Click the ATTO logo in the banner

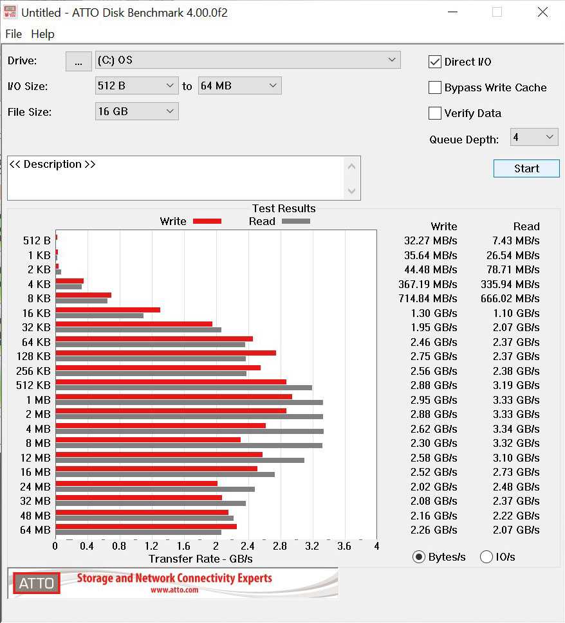37,583
